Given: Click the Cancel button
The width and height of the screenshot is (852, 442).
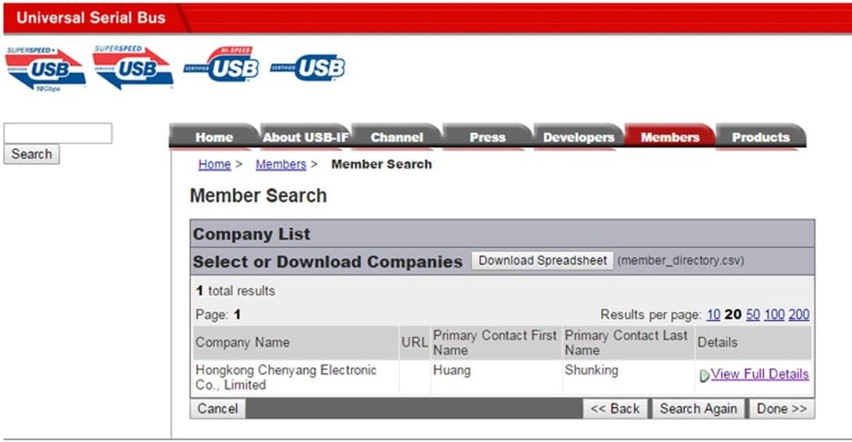Looking at the screenshot, I should click(218, 408).
